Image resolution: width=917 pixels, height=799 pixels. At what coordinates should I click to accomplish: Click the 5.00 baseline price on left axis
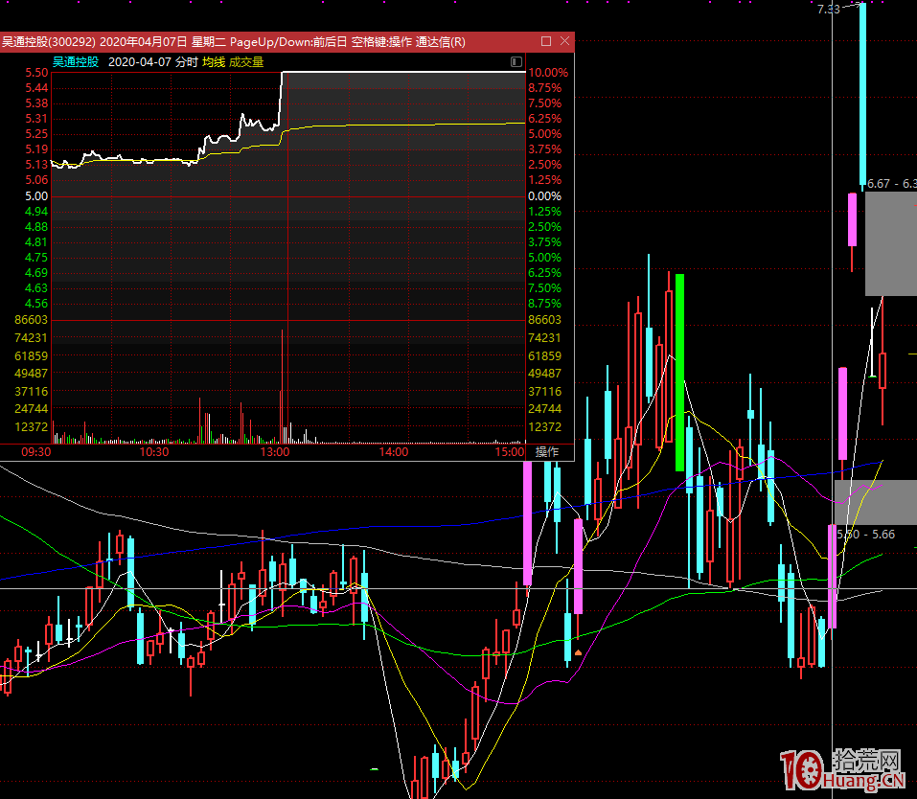[x=36, y=195]
